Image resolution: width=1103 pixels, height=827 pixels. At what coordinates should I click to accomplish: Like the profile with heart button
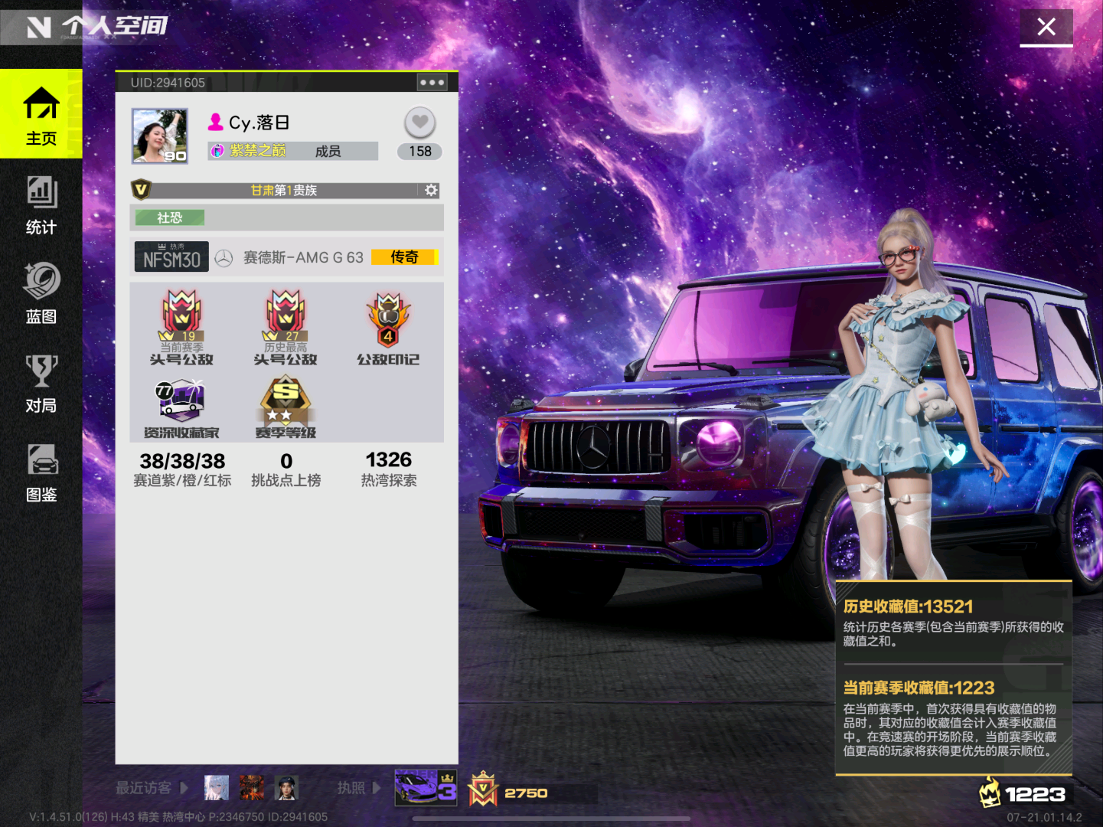pos(419,123)
